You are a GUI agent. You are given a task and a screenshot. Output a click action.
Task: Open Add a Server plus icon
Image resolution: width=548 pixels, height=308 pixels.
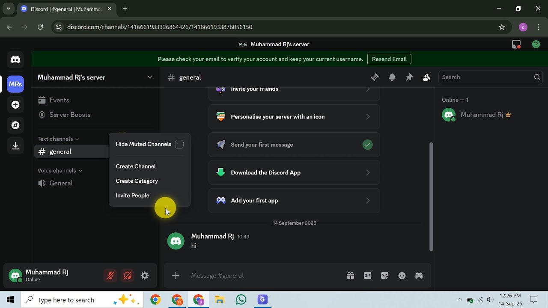click(15, 105)
